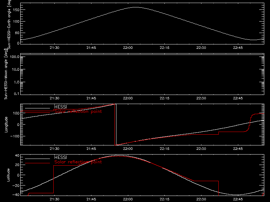
Task: Click red legend line sample in Latitude plot
Action: 37,163
